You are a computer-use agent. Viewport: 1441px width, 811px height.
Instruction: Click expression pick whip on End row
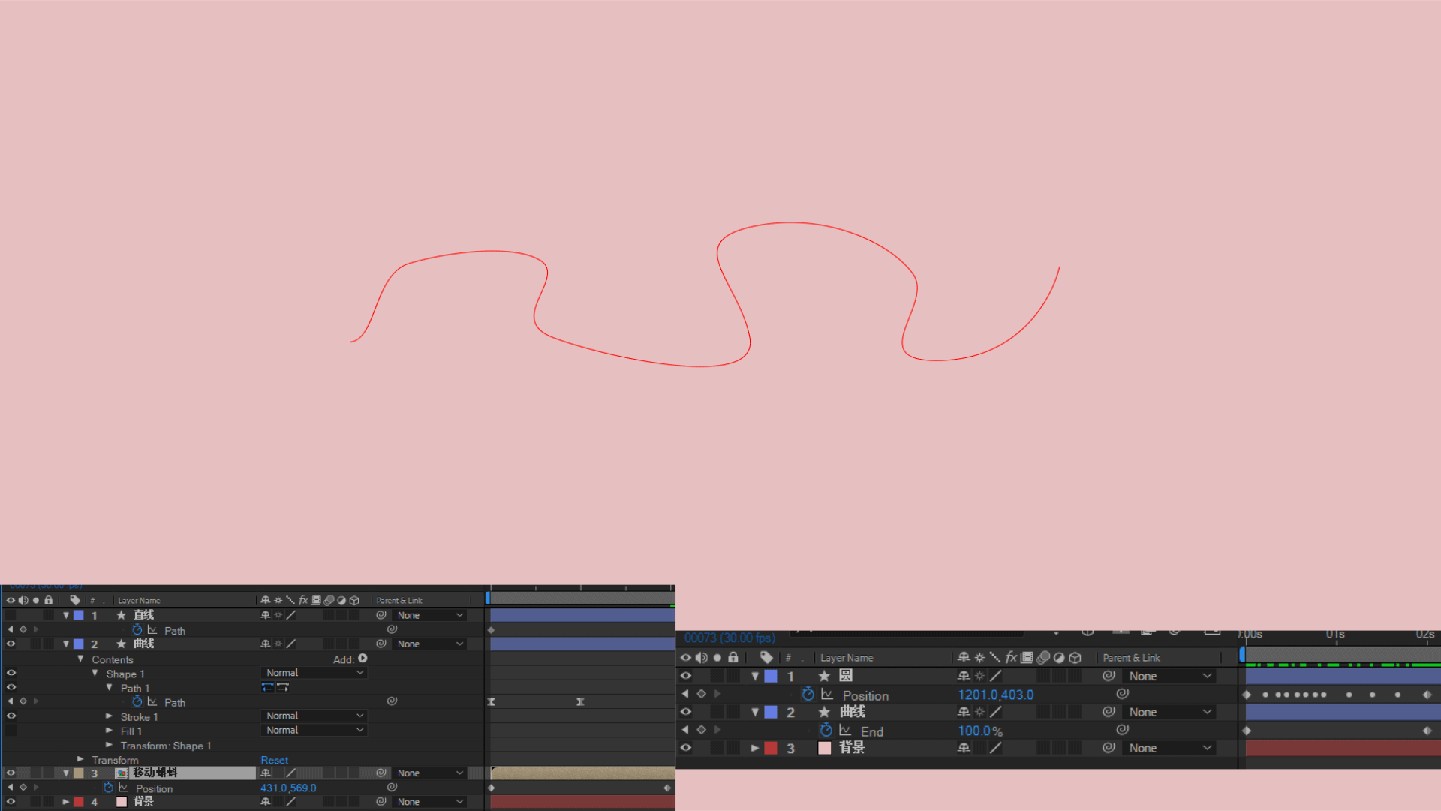(1123, 730)
